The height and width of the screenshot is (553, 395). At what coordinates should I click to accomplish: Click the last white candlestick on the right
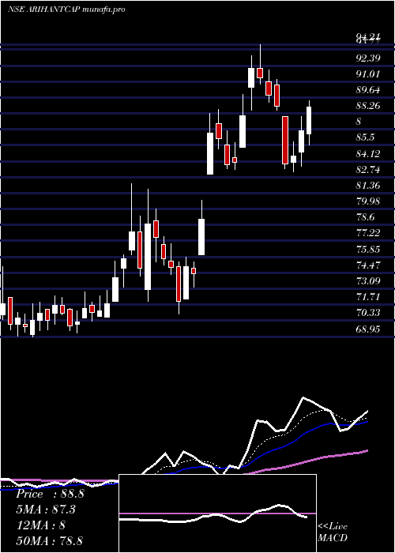coord(310,122)
